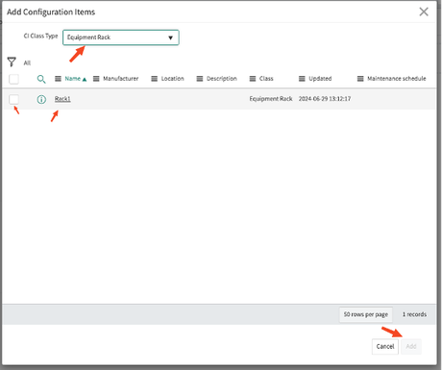Select the 2024-06-29 13:12:17 updated value
This screenshot has width=442, height=370.
point(325,99)
